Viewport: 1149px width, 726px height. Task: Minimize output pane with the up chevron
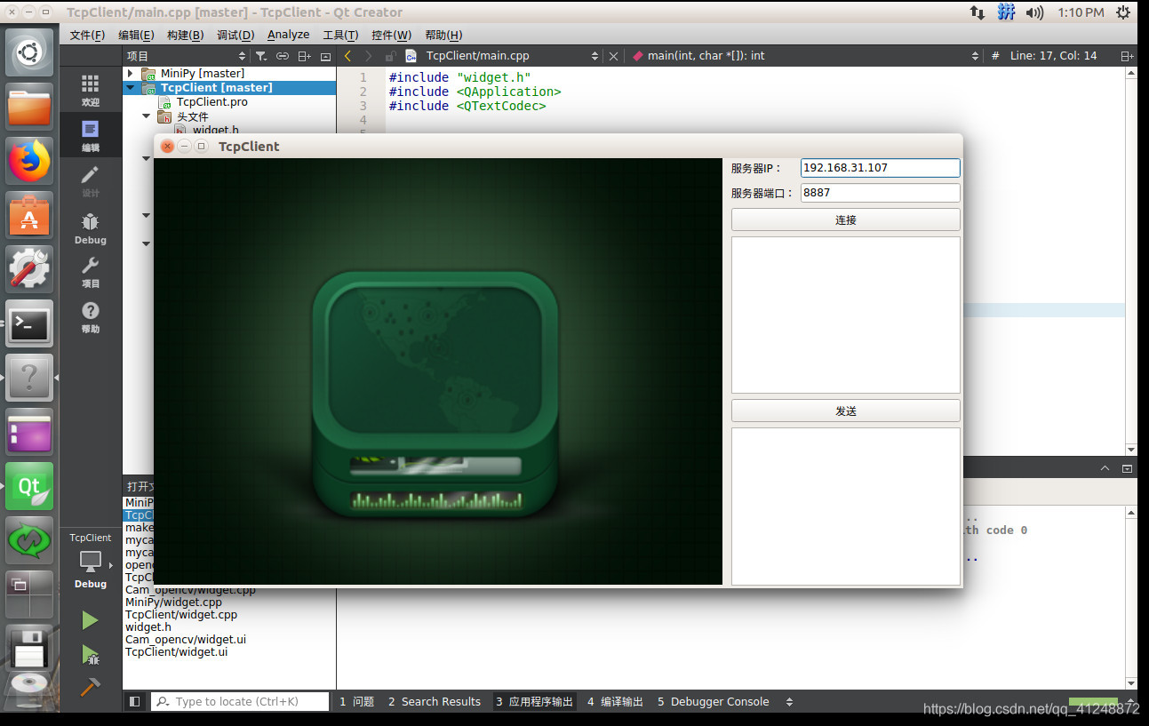1105,468
